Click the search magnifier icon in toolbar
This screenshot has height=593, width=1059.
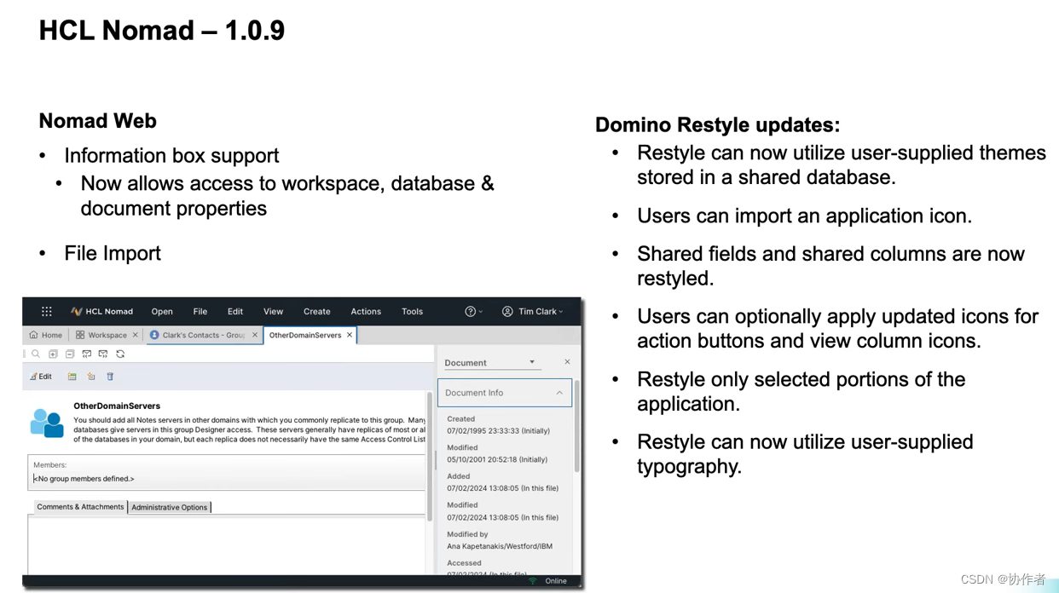[36, 354]
